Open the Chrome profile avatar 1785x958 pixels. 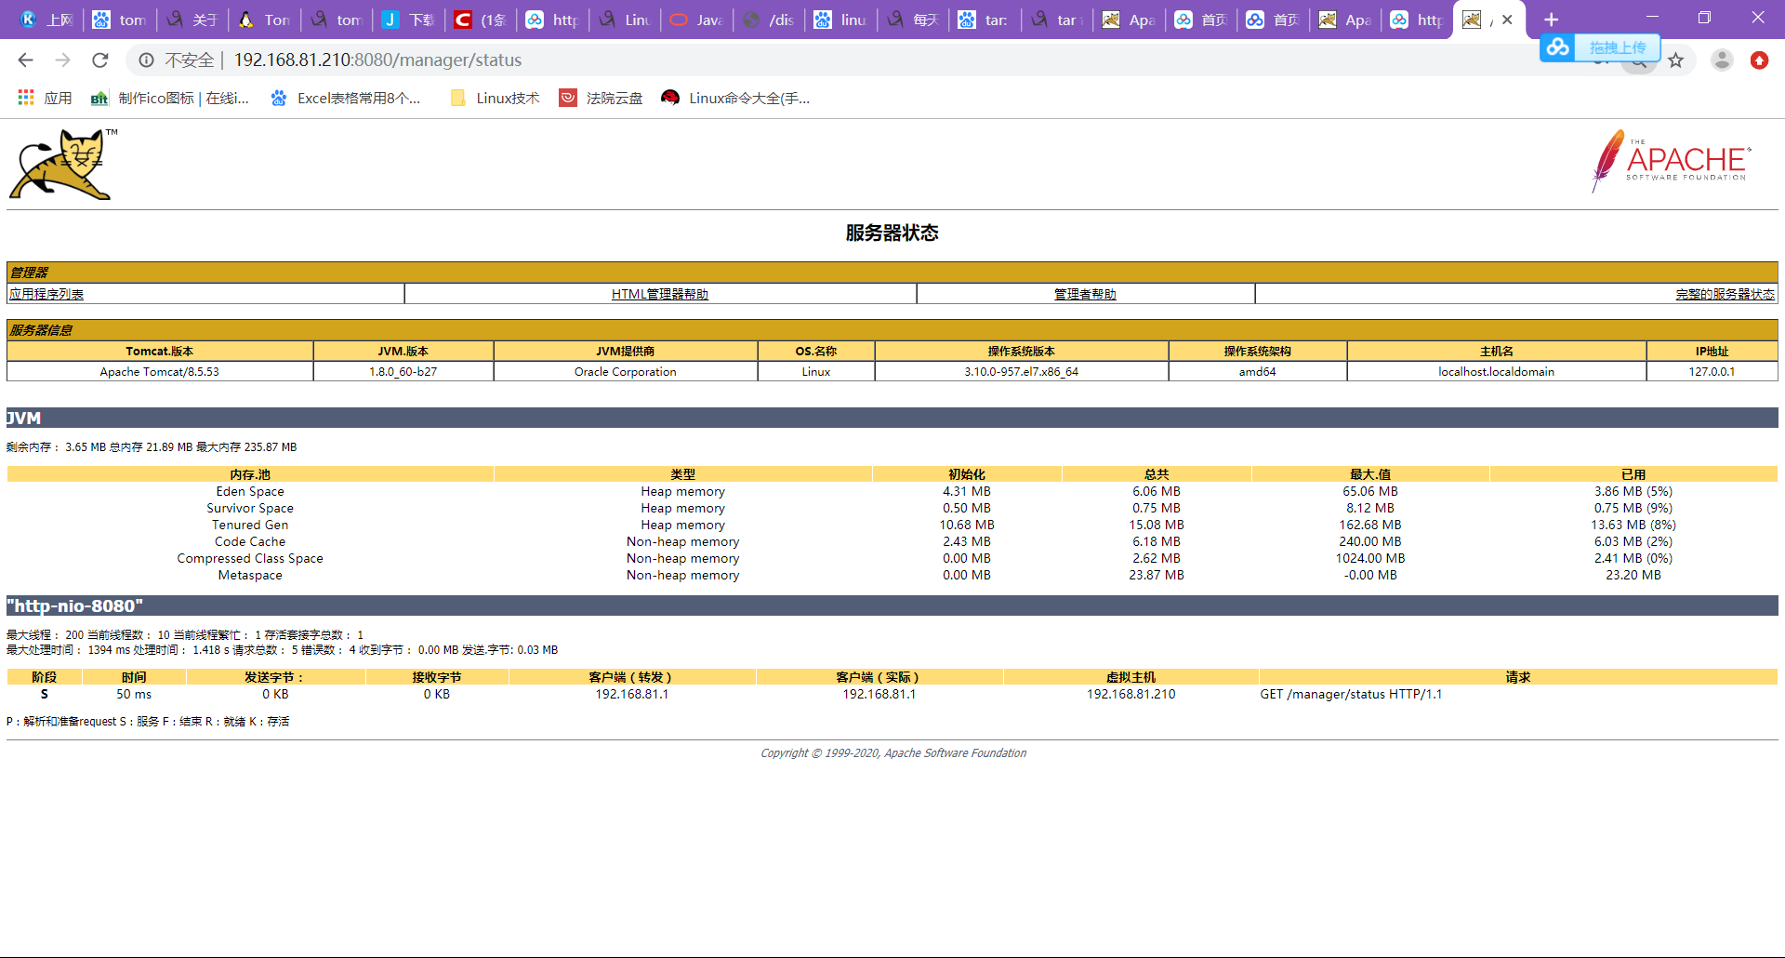(x=1722, y=60)
